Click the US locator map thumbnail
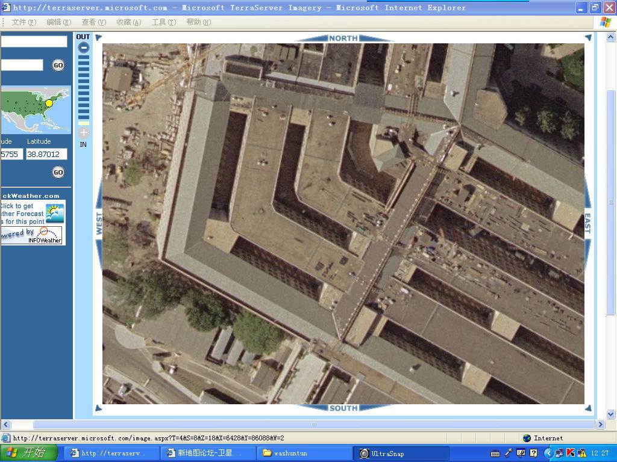617x462 pixels. (x=35, y=109)
